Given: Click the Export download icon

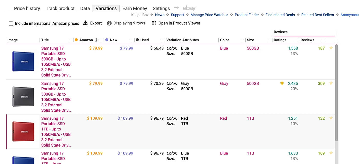Looking at the screenshot, I should (86, 23).
